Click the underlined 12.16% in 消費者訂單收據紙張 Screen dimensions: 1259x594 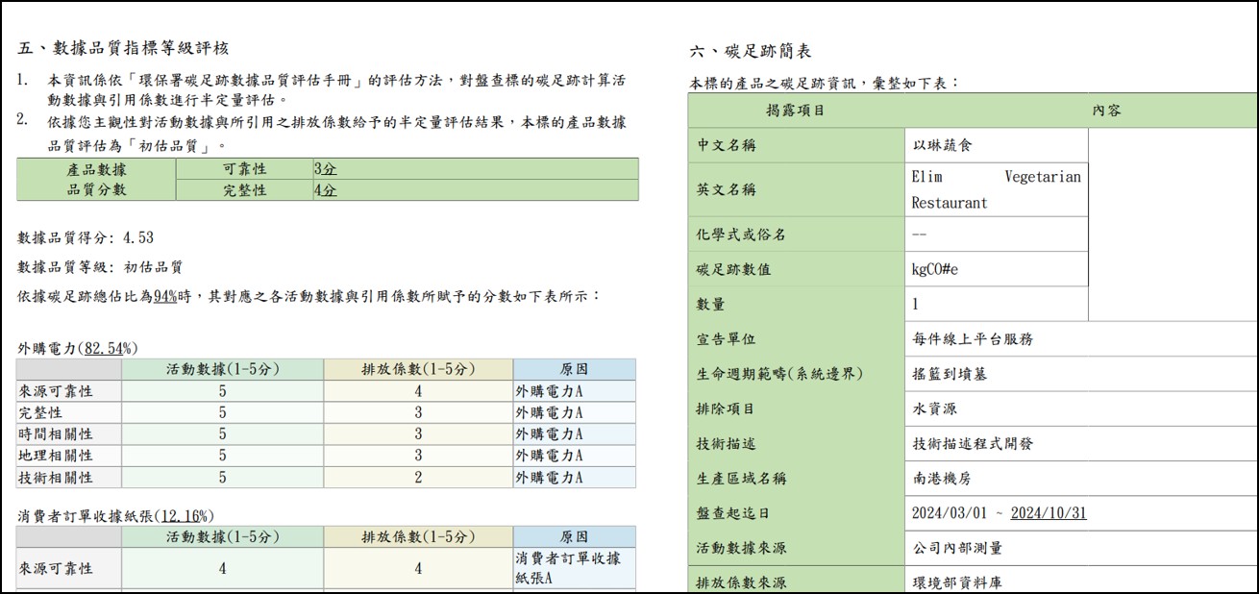click(x=186, y=516)
